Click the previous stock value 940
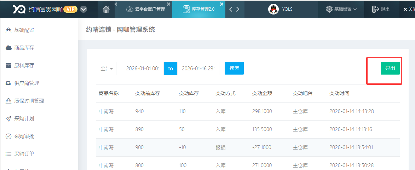The width and height of the screenshot is (415, 170). (x=139, y=111)
